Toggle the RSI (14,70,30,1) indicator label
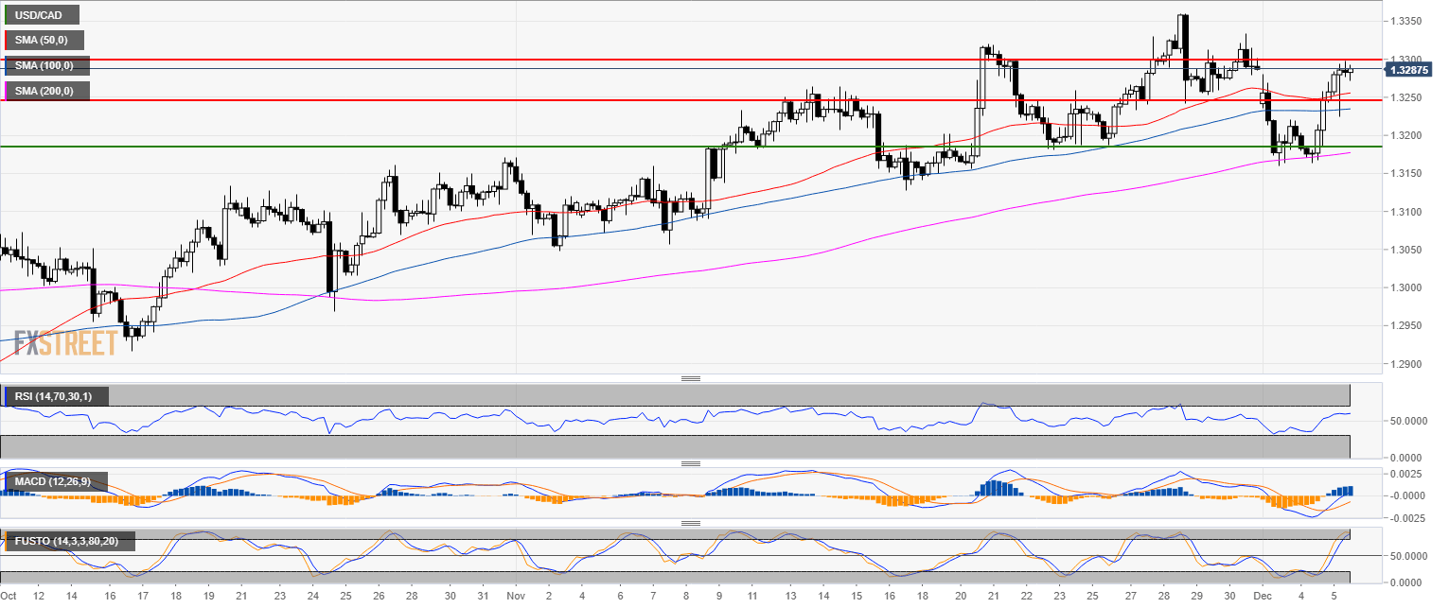 point(57,396)
